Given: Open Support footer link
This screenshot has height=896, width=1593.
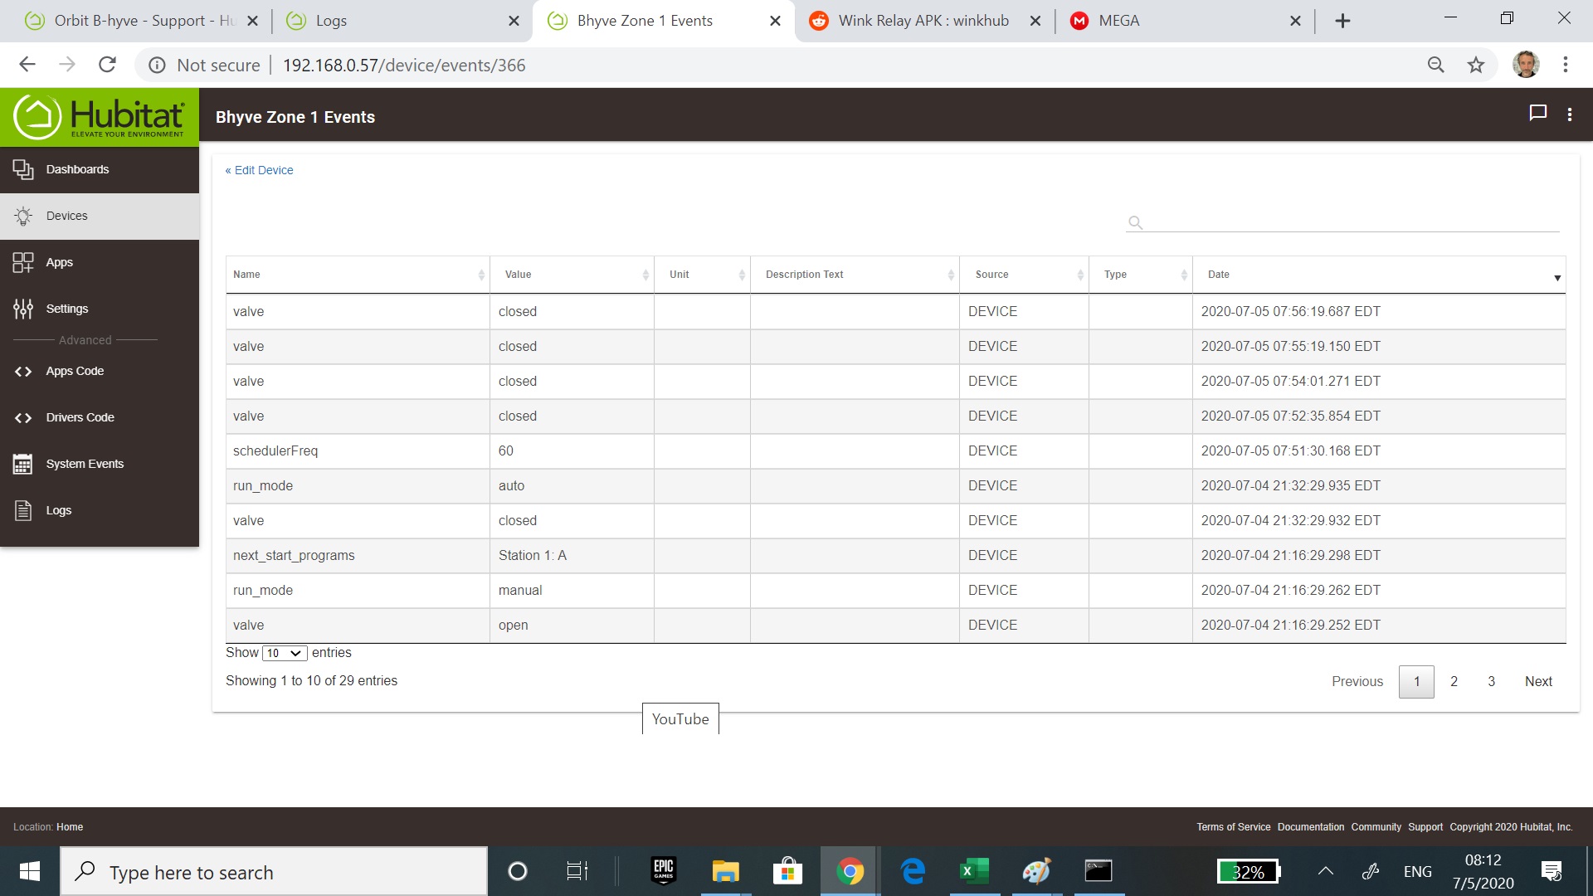Looking at the screenshot, I should point(1425,827).
